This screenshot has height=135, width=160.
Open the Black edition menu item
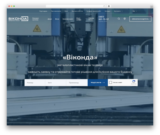click(x=79, y=19)
